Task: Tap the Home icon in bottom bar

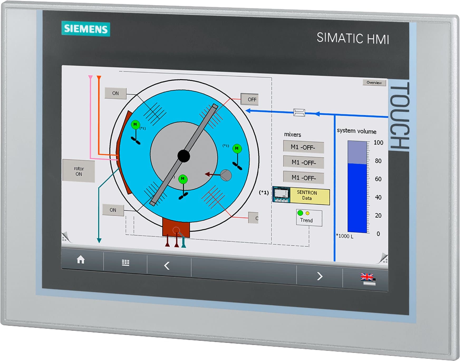Action: click(81, 260)
